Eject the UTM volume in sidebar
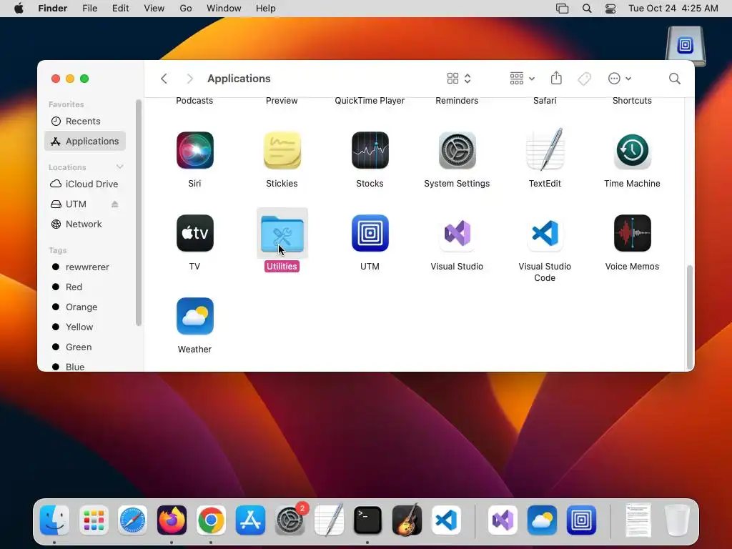732x549 pixels. pyautogui.click(x=115, y=204)
